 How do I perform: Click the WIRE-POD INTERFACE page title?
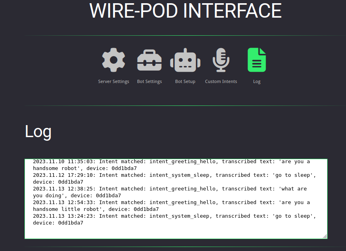click(185, 10)
